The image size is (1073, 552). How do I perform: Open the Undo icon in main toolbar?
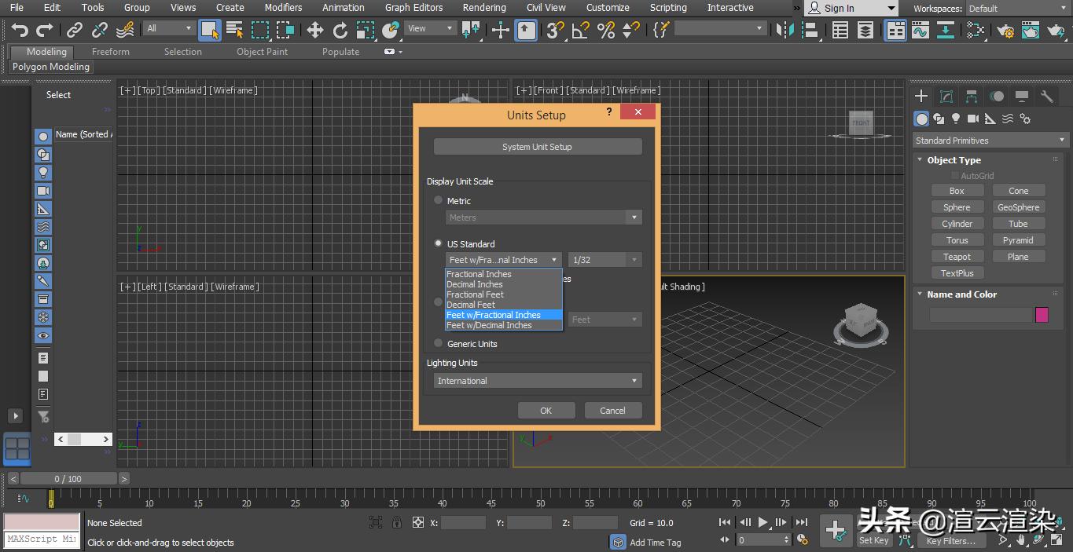20,30
